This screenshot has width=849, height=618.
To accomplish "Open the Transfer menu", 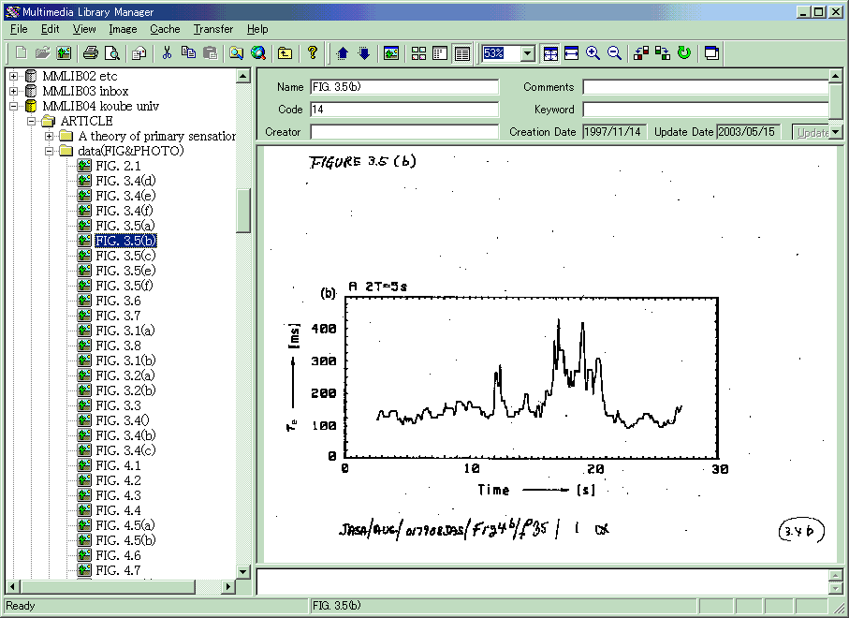I will click(x=213, y=29).
